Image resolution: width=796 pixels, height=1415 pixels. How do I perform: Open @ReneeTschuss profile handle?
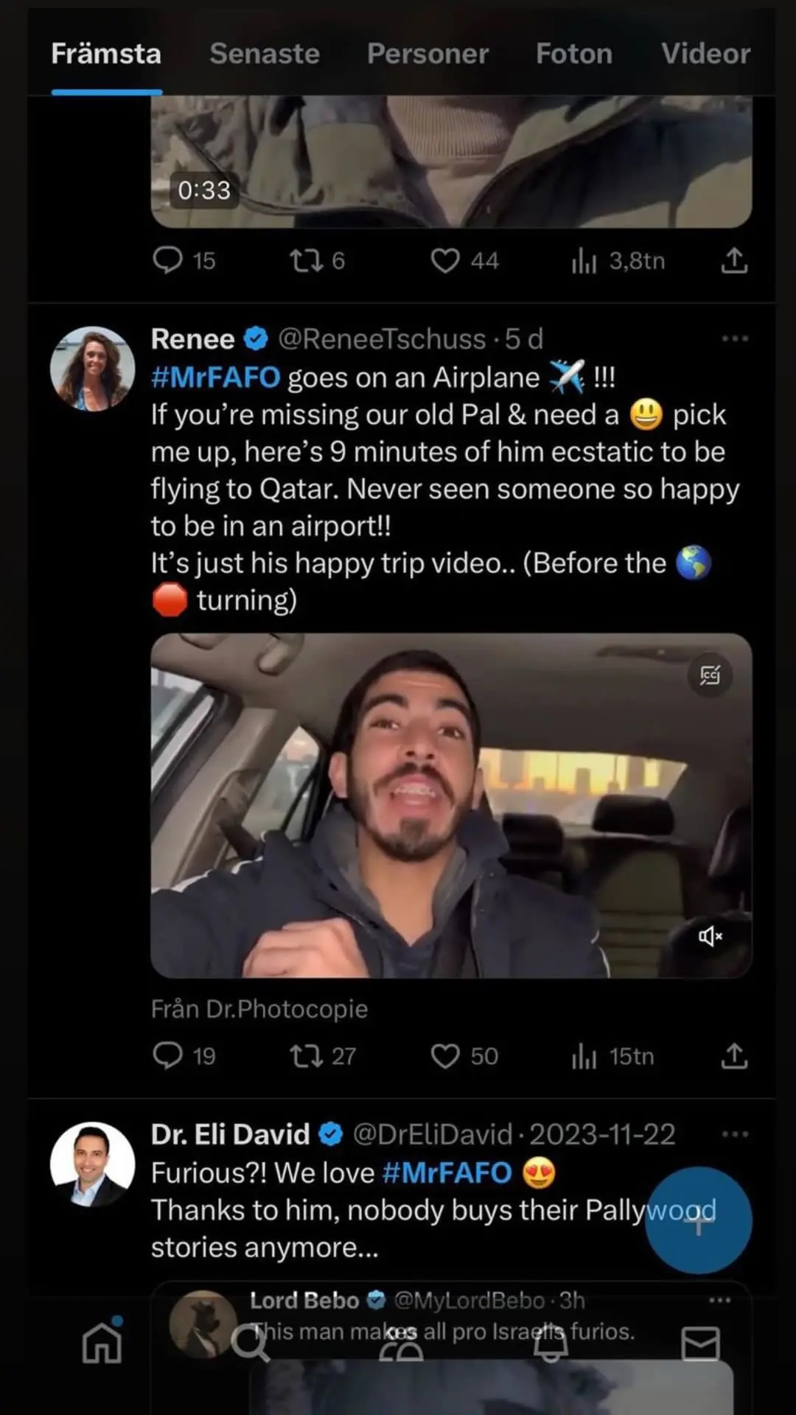tap(382, 339)
